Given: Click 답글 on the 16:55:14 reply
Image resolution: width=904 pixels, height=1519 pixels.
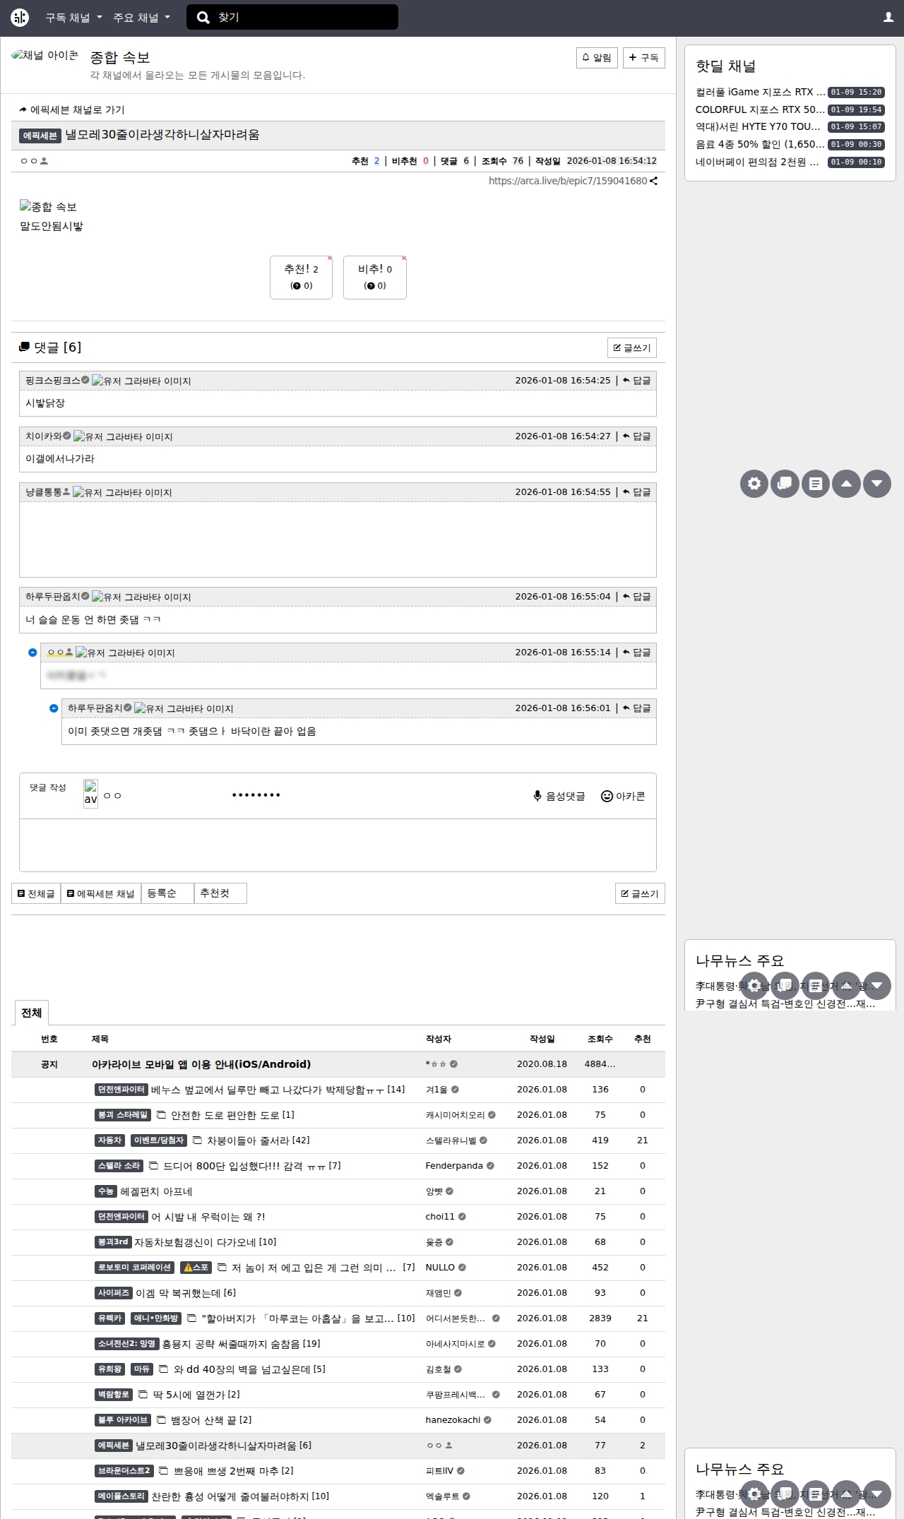Looking at the screenshot, I should [637, 653].
